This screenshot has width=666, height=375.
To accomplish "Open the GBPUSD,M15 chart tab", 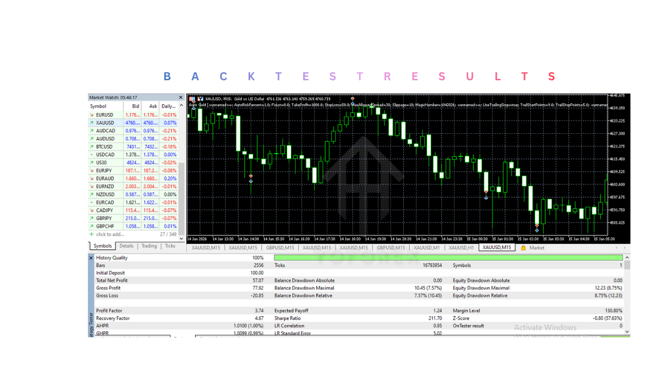I will coord(279,247).
